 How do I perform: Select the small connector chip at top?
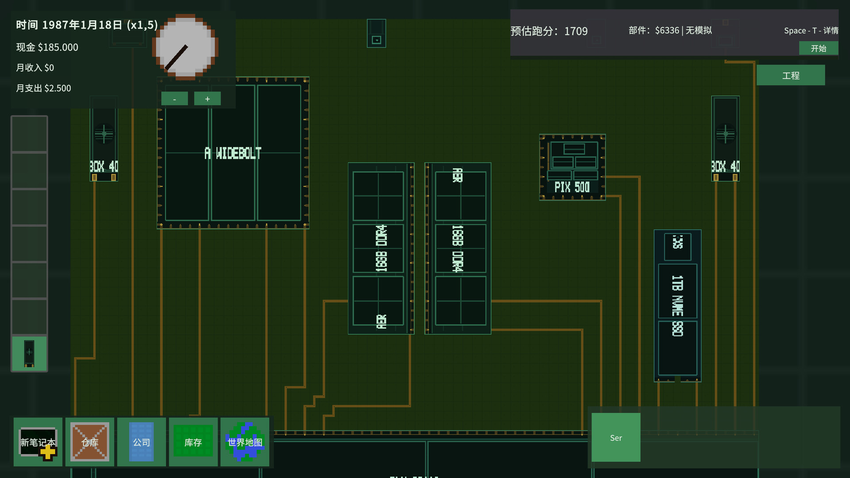coord(376,33)
